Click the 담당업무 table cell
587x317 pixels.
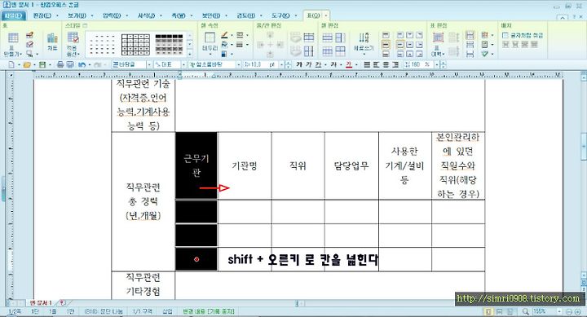point(351,165)
